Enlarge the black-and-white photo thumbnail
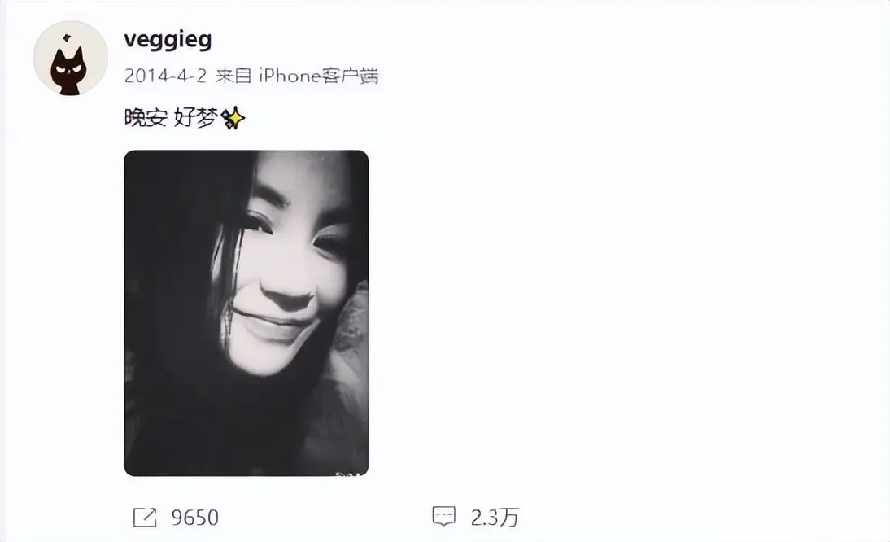 tap(246, 313)
